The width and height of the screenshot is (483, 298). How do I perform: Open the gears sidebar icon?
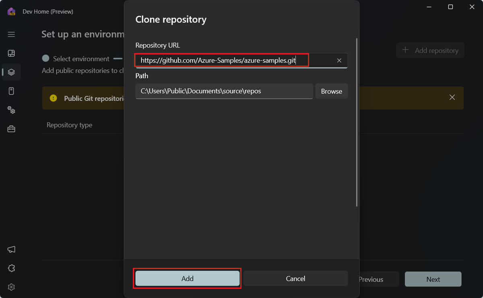point(11,110)
